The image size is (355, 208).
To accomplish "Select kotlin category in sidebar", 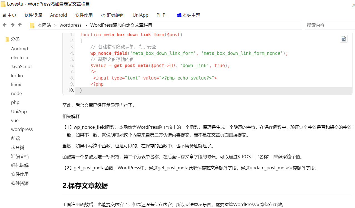I will 17,76.
